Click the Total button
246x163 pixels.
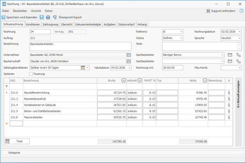17,141
